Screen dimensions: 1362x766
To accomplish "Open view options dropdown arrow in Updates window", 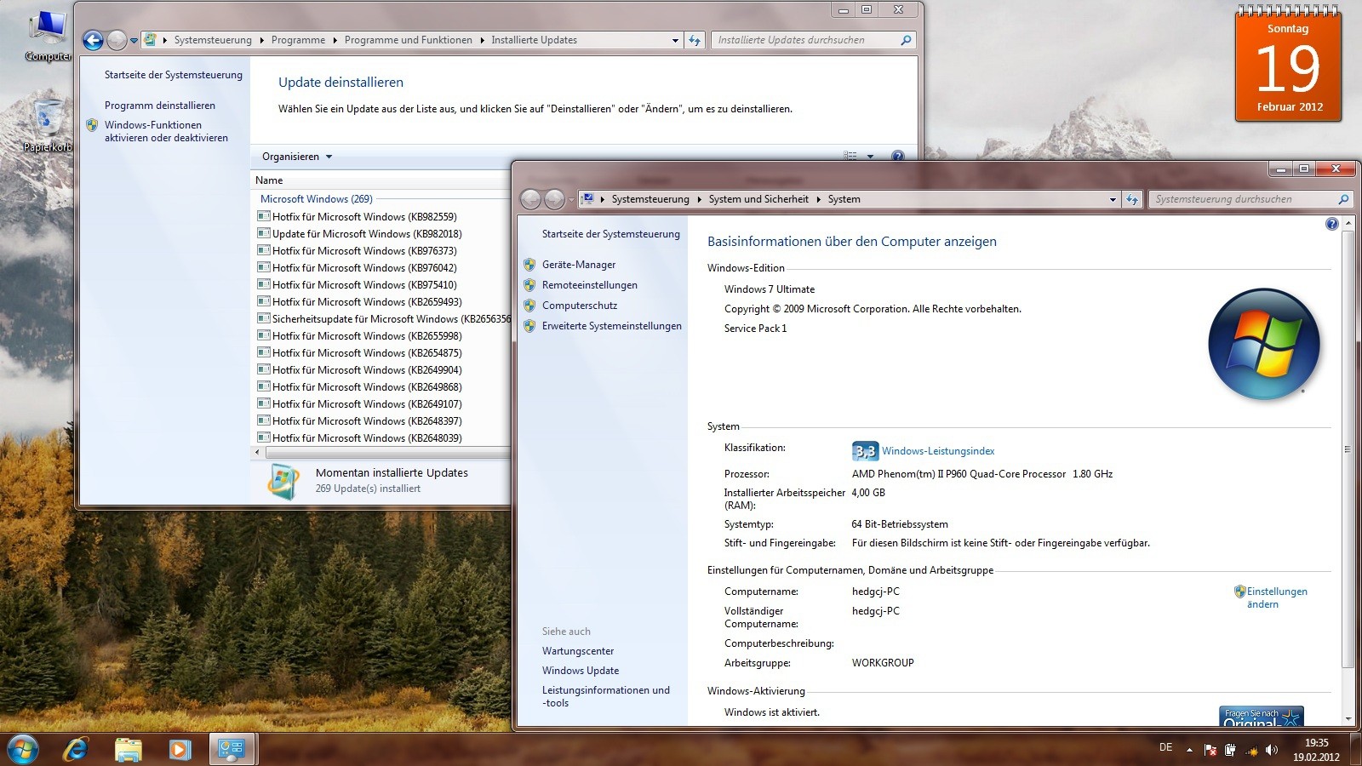I will tap(870, 156).
